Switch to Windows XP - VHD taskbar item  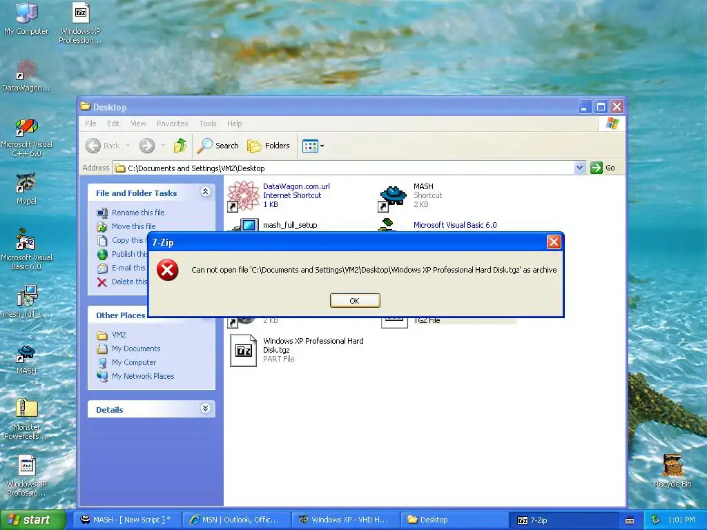[345, 520]
